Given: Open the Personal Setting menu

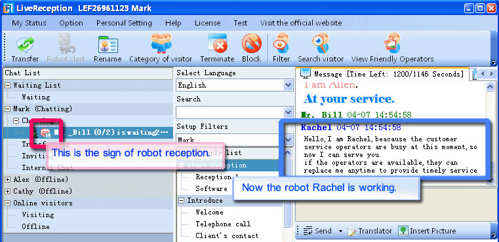Looking at the screenshot, I should (x=124, y=23).
